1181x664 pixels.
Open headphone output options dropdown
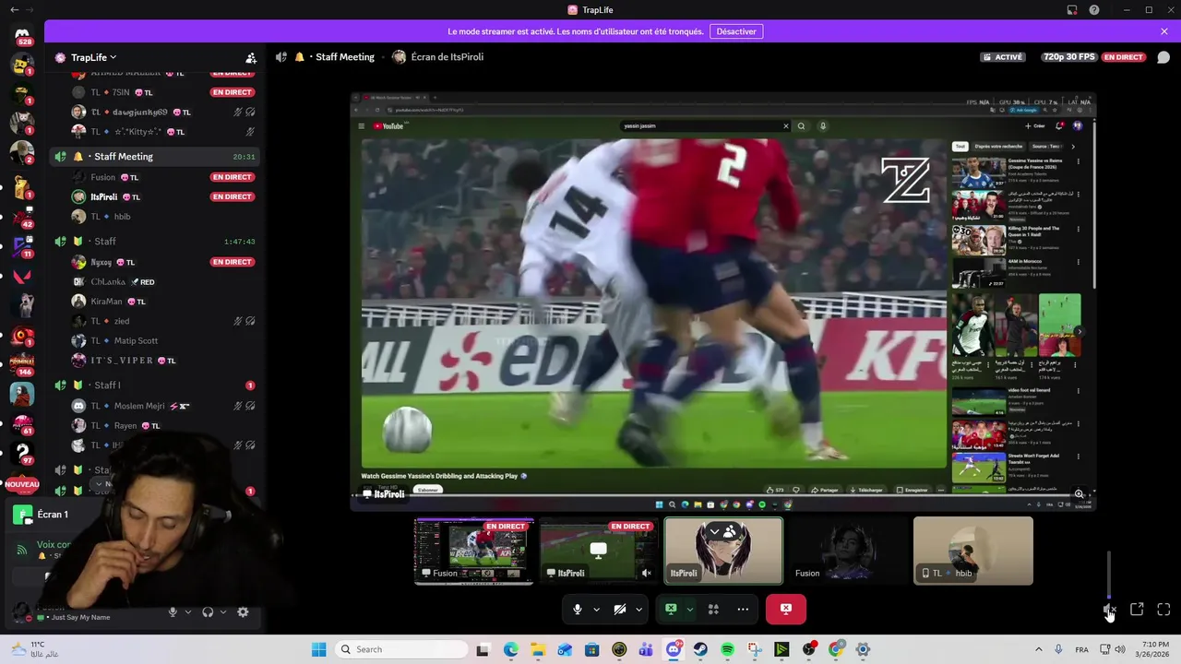tap(222, 611)
